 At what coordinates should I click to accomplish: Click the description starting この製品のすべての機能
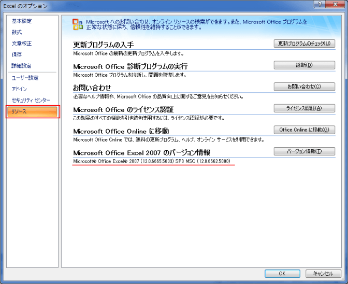(x=149, y=118)
